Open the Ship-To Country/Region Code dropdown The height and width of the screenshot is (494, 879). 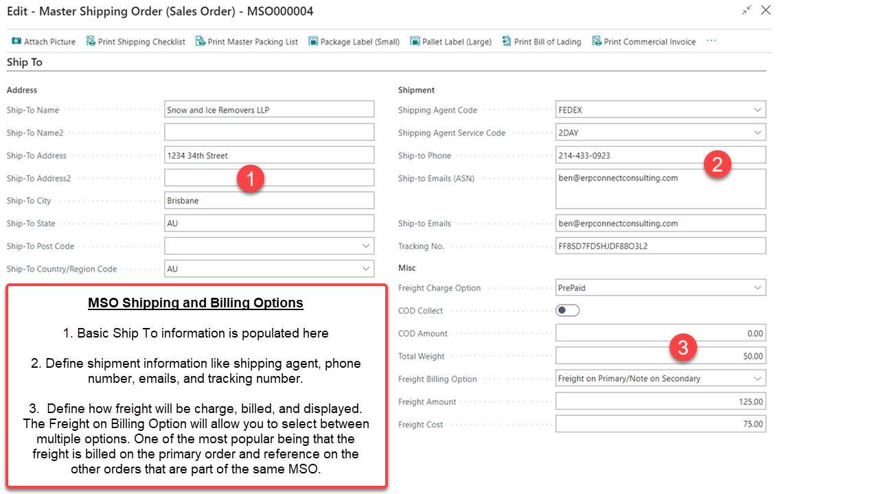pos(366,269)
